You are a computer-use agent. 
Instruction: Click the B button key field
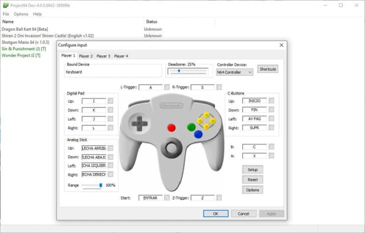click(x=254, y=147)
